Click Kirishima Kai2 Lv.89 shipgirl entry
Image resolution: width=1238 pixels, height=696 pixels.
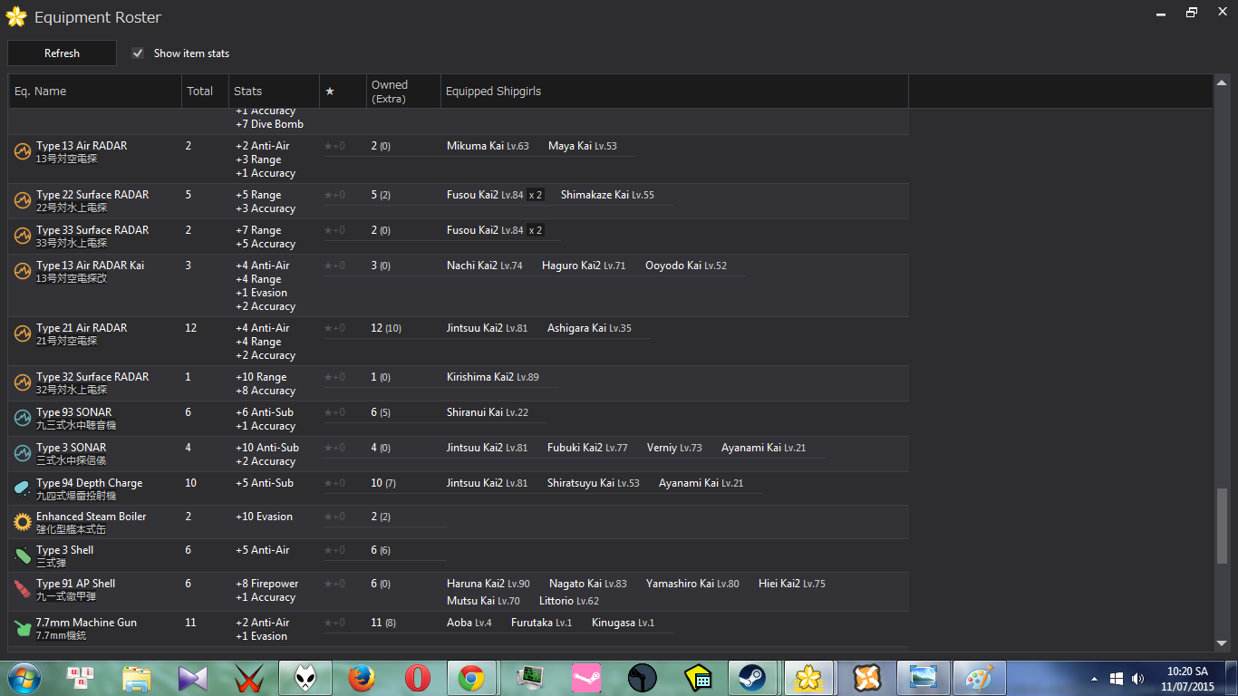[493, 377]
